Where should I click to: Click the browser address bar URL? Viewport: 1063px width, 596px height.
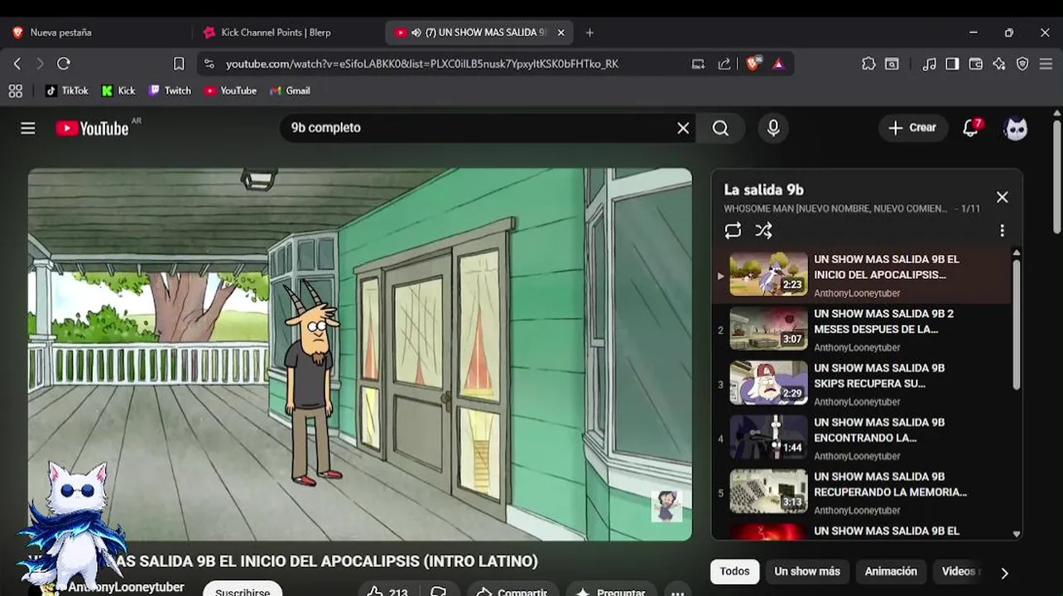(422, 64)
